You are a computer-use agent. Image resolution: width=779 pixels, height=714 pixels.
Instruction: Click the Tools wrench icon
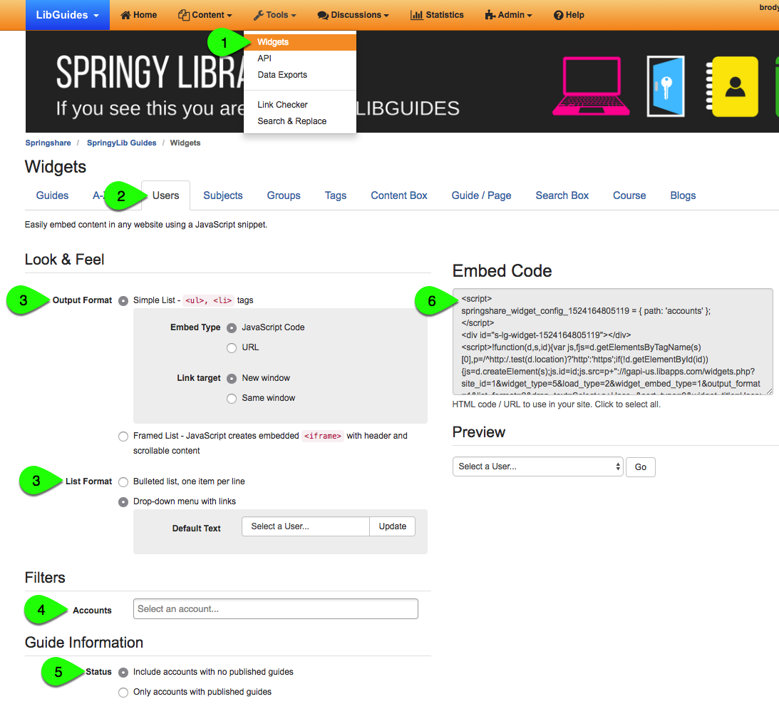258,15
